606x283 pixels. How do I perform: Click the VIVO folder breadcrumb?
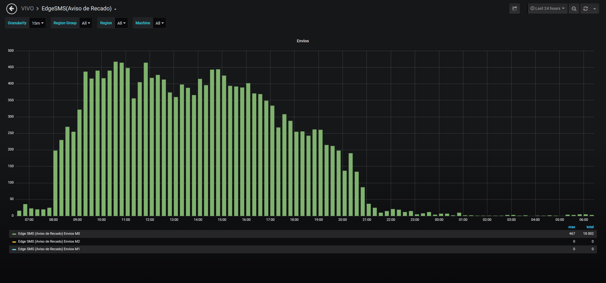click(x=27, y=9)
